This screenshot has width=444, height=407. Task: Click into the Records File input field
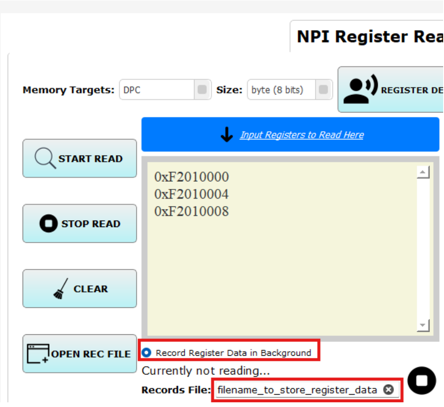point(307,390)
